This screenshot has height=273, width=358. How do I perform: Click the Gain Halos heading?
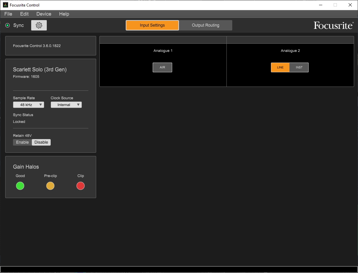click(26, 167)
